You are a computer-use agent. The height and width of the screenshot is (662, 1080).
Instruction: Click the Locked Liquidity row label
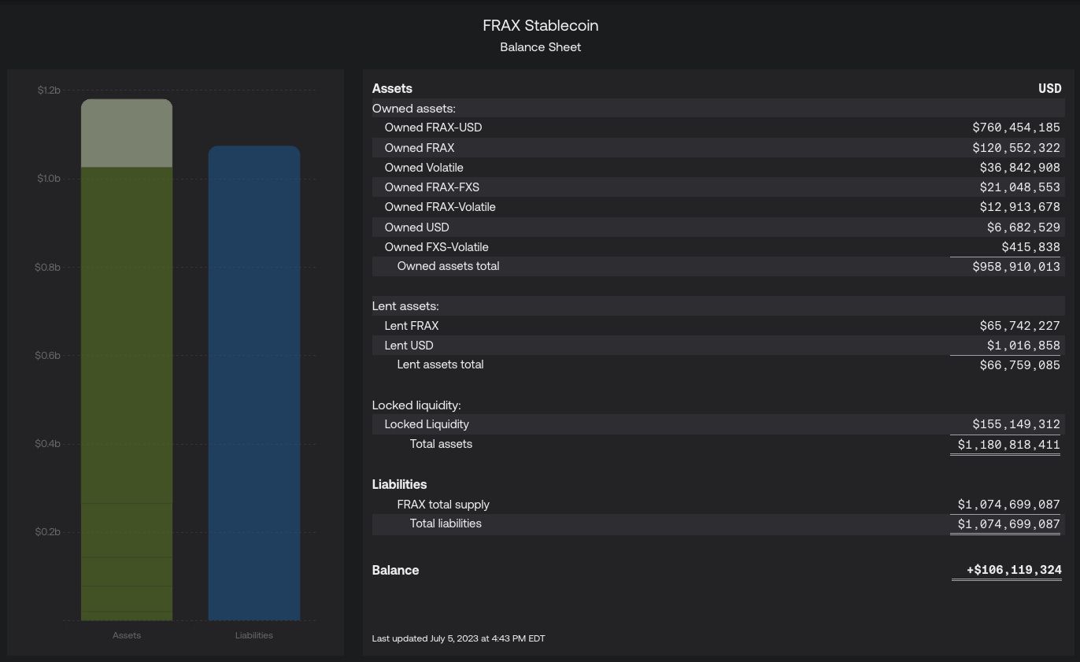[x=426, y=424]
